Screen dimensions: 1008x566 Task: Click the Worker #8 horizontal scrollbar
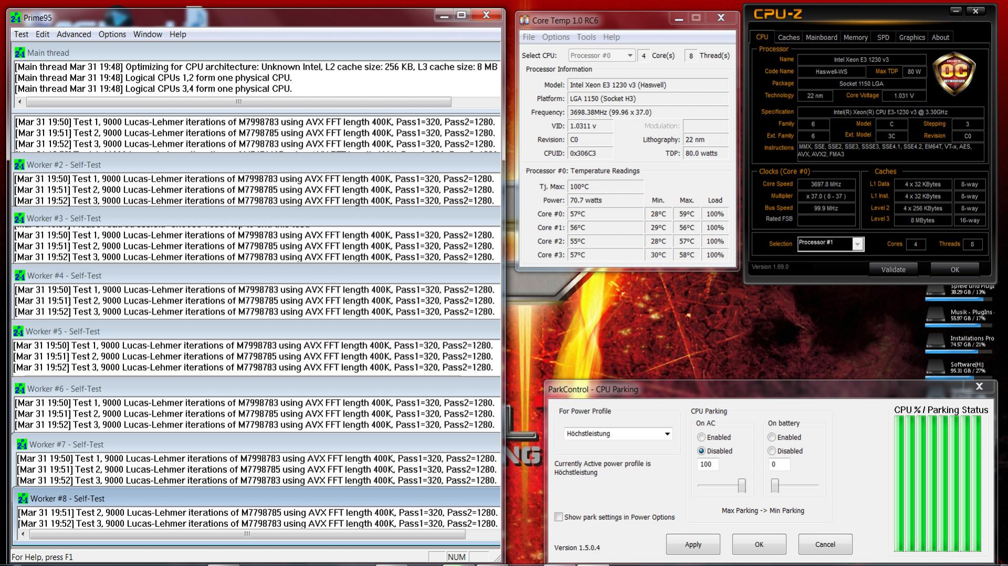tap(247, 534)
